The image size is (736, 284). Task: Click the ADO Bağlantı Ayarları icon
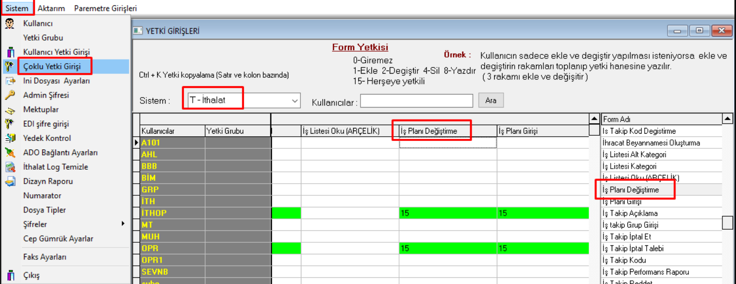pyautogui.click(x=9, y=152)
